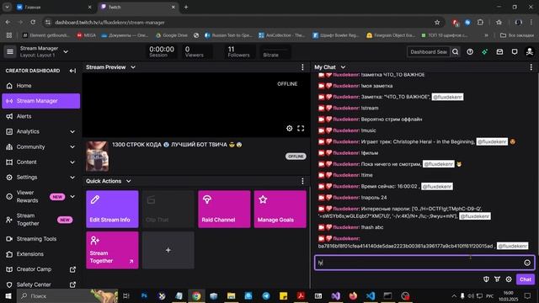This screenshot has width=539, height=303.
Task: Open Stream Preview panel options menu
Action: (x=302, y=67)
